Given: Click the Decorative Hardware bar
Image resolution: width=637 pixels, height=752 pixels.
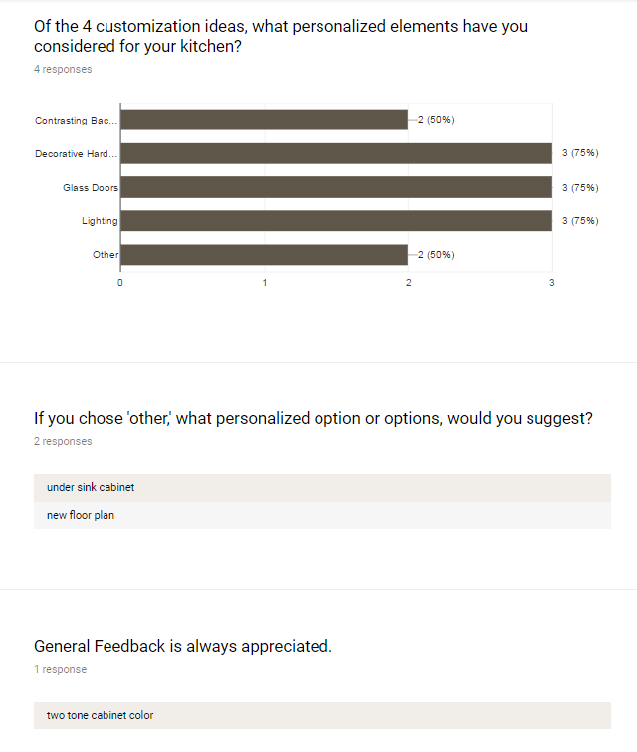Looking at the screenshot, I should click(x=336, y=153).
